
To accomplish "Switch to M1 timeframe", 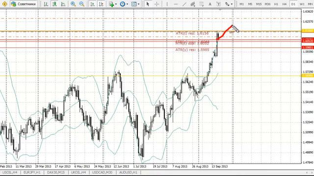I will (242, 4).
